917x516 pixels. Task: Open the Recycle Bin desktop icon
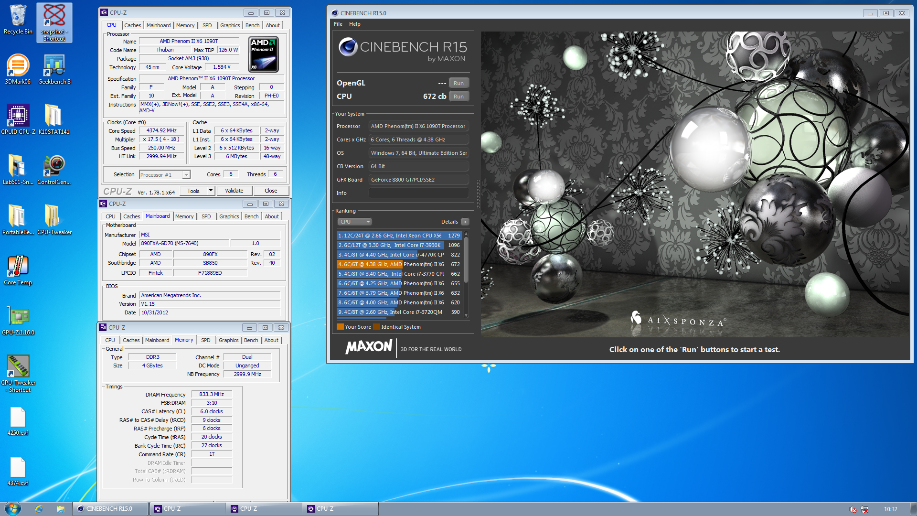click(x=18, y=20)
